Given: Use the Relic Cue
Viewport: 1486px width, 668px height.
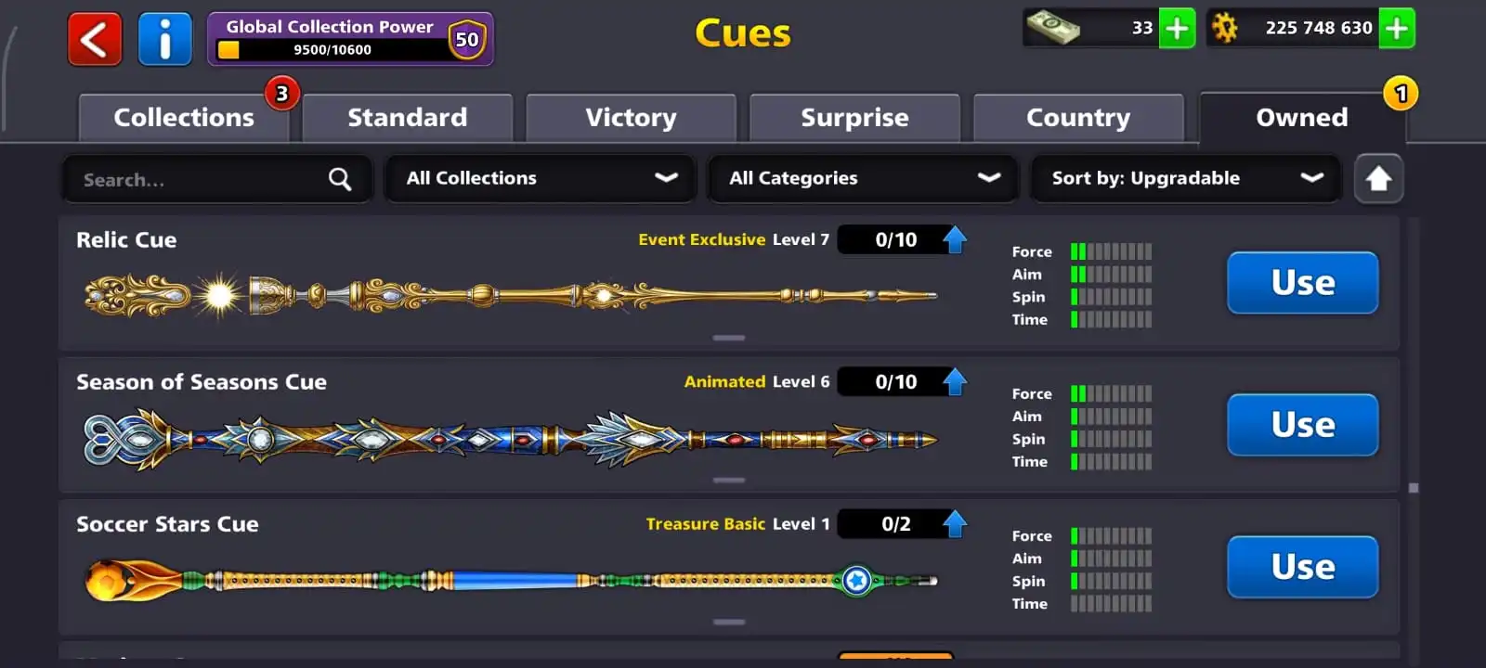Looking at the screenshot, I should tap(1303, 283).
